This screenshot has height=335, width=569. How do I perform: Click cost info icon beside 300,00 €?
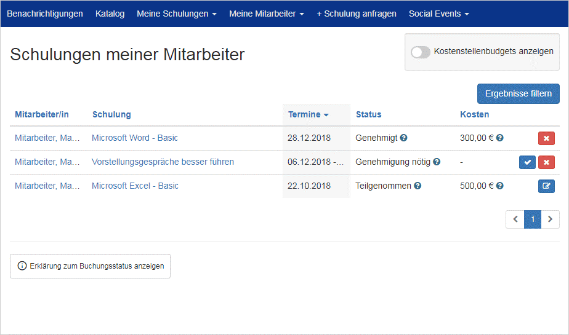pyautogui.click(x=499, y=138)
